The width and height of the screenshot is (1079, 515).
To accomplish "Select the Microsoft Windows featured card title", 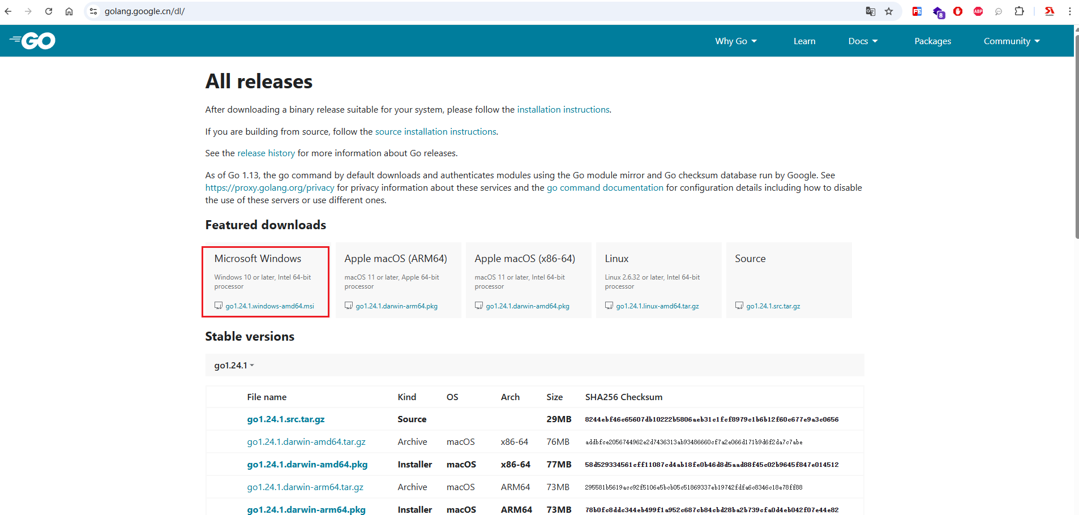I will point(258,259).
